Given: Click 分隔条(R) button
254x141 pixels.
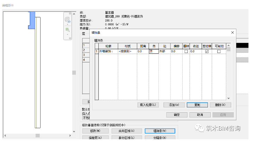Looking at the screenshot, I should pyautogui.click(x=160, y=138).
